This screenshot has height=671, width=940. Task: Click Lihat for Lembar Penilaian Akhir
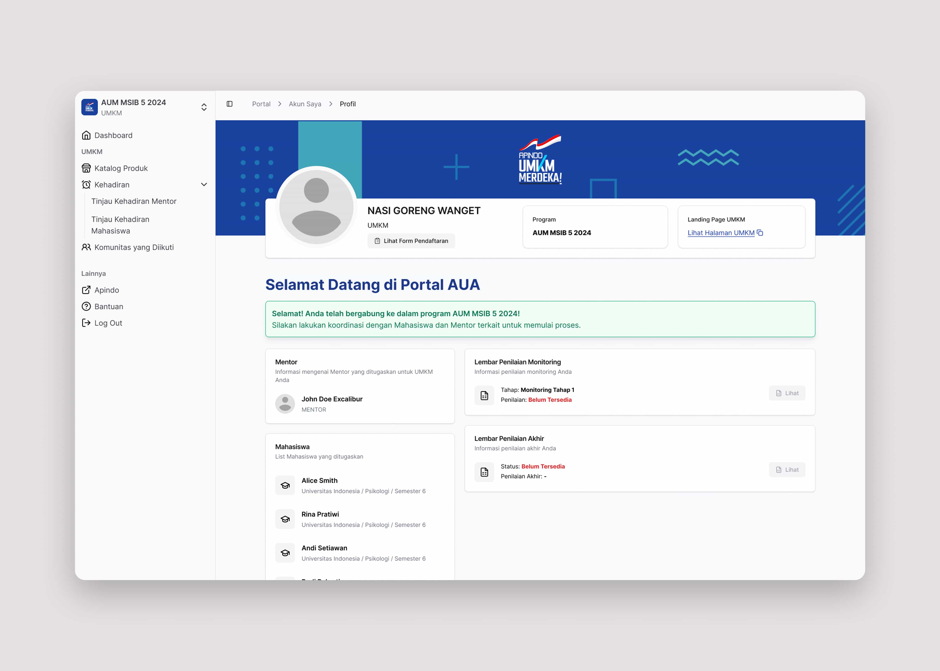click(787, 469)
